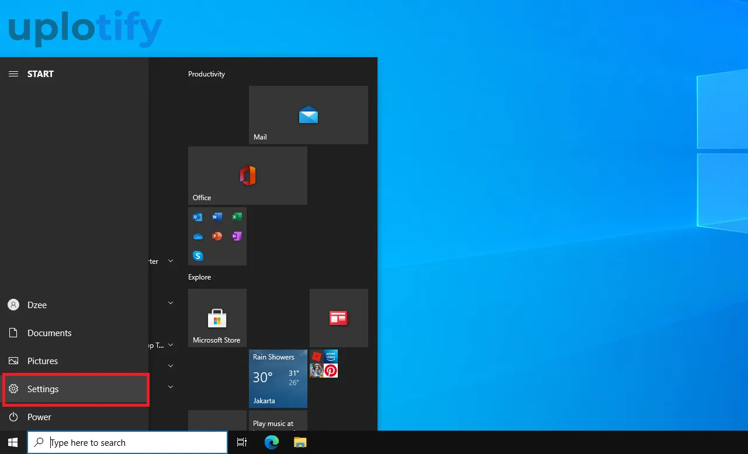Open the Play music at tile
The image size is (748, 454).
(x=278, y=421)
